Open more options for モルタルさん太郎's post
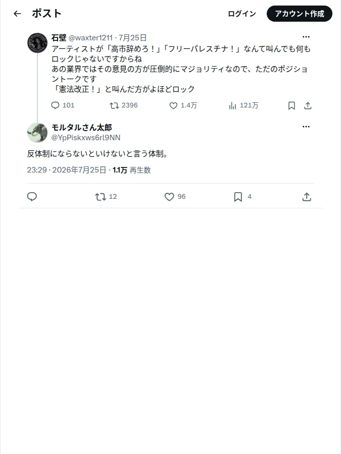This screenshot has height=454, width=341. pos(306,127)
